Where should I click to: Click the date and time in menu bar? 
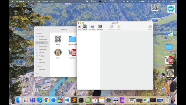[x=168, y=1]
